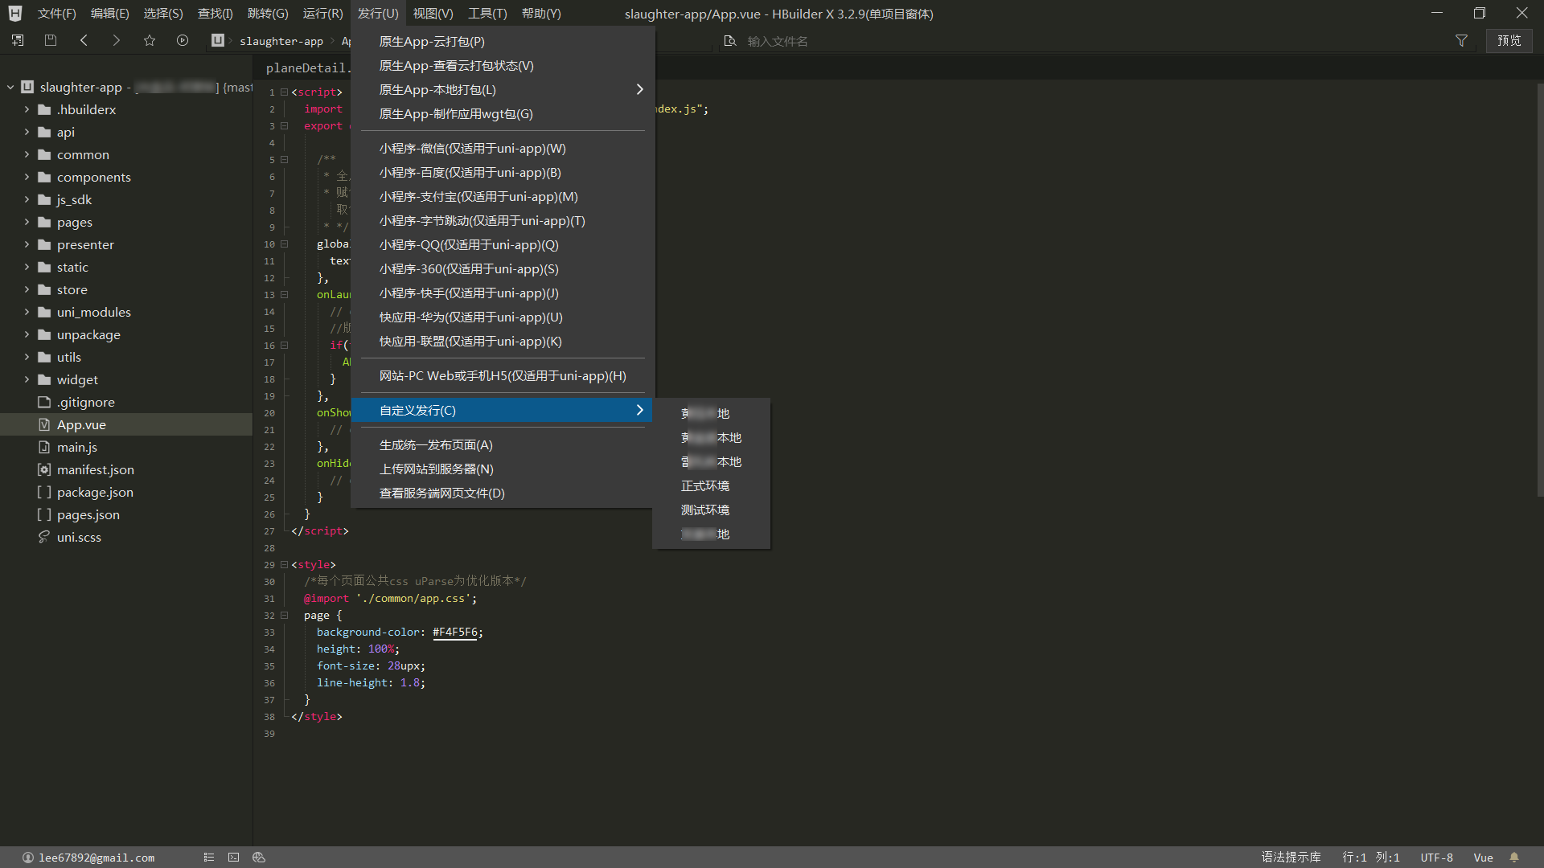Click the filter funnel icon
Image resolution: width=1544 pixels, height=868 pixels.
[1461, 40]
